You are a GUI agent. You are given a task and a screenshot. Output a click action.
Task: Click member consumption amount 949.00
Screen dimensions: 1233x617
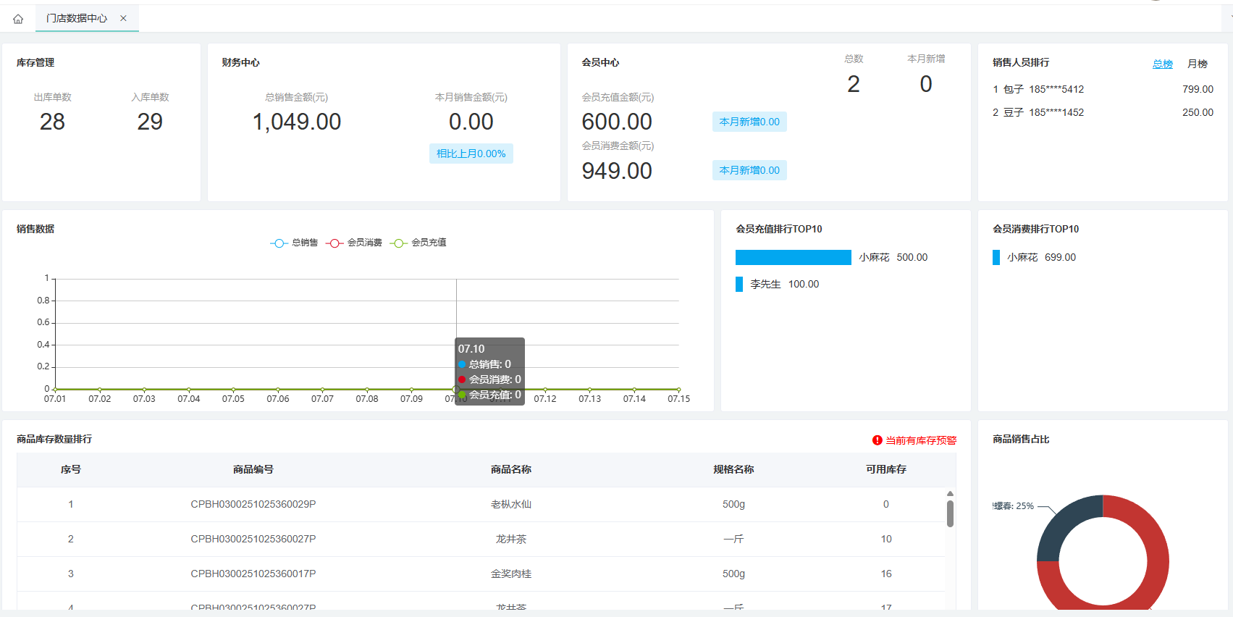click(617, 171)
